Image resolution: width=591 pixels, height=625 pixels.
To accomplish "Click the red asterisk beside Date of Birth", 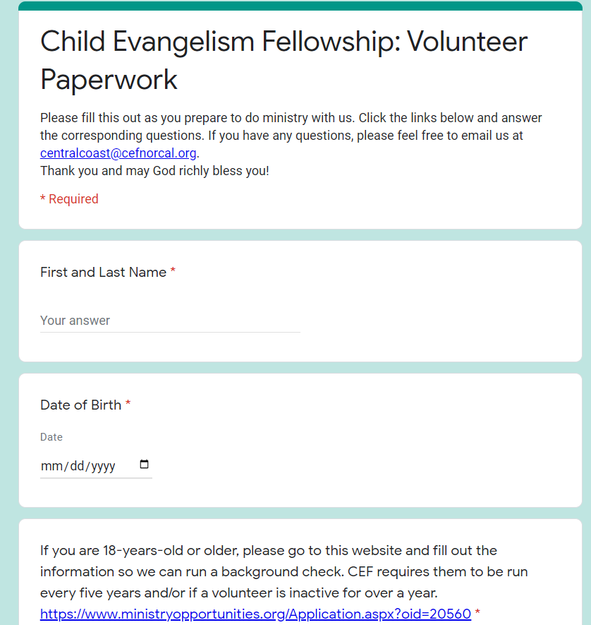I will click(128, 405).
